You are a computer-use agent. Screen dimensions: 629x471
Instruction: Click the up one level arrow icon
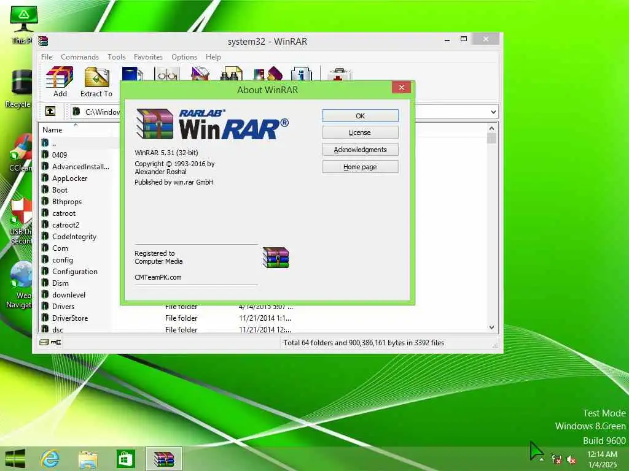(x=50, y=111)
